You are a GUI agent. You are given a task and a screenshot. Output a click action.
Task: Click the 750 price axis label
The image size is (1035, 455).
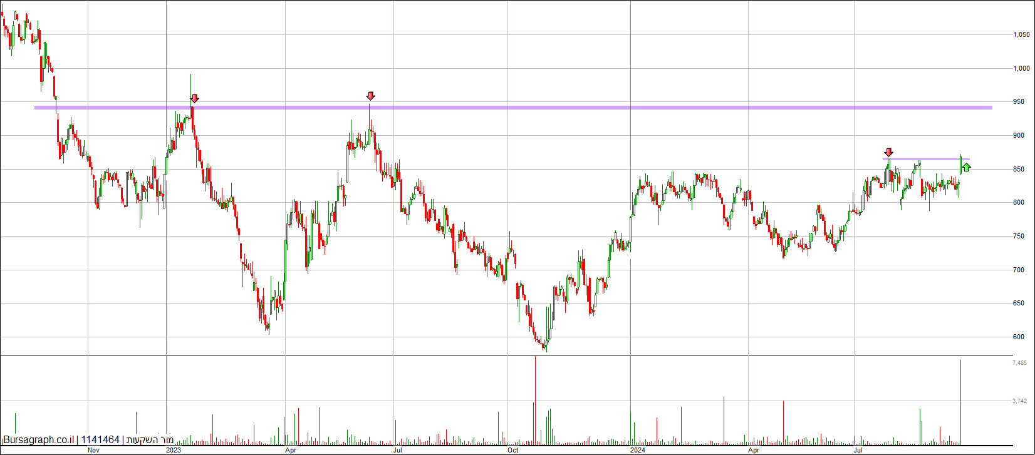(1019, 237)
